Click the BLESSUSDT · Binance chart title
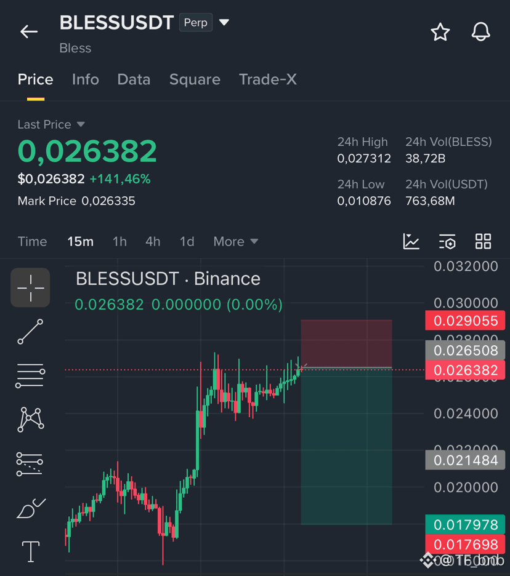Screen dimensions: 510x576 (168, 279)
